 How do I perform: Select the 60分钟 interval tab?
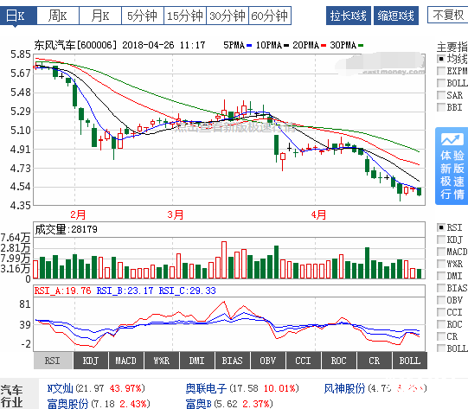point(270,16)
